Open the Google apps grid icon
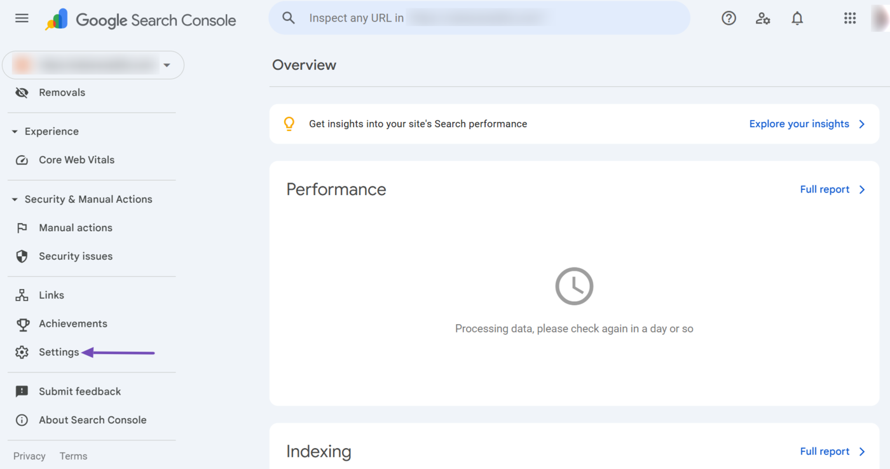Image resolution: width=890 pixels, height=469 pixels. (x=850, y=18)
